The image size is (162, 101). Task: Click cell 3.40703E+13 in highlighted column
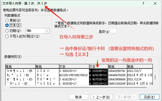click(x=98, y=79)
